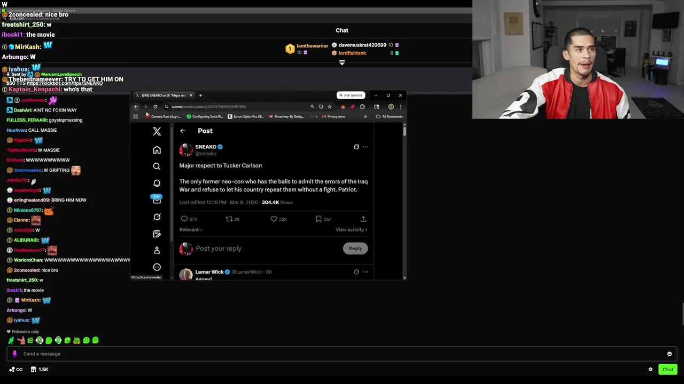
Task: Open Grok icon in X sidebar
Action: point(157,217)
